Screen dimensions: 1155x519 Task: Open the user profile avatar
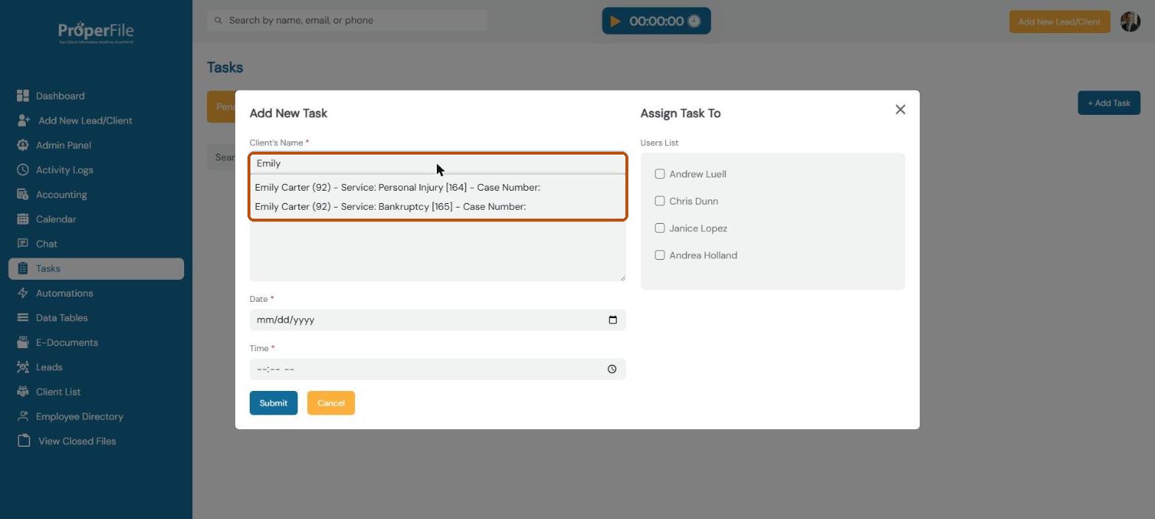[1130, 21]
